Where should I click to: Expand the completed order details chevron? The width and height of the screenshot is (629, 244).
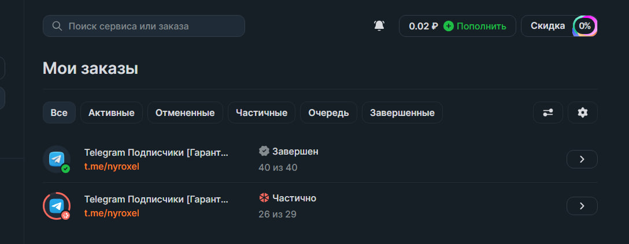click(x=582, y=159)
